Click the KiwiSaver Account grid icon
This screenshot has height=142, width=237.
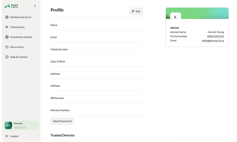click(7, 17)
